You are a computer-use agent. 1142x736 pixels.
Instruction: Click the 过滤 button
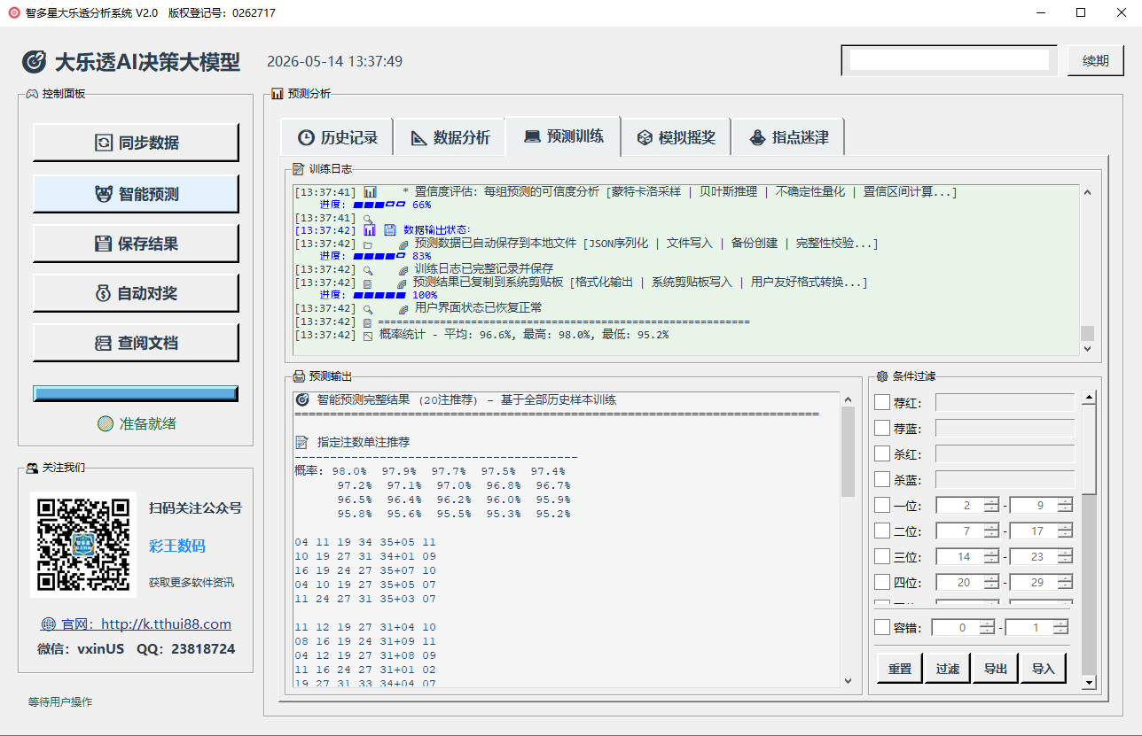(948, 669)
